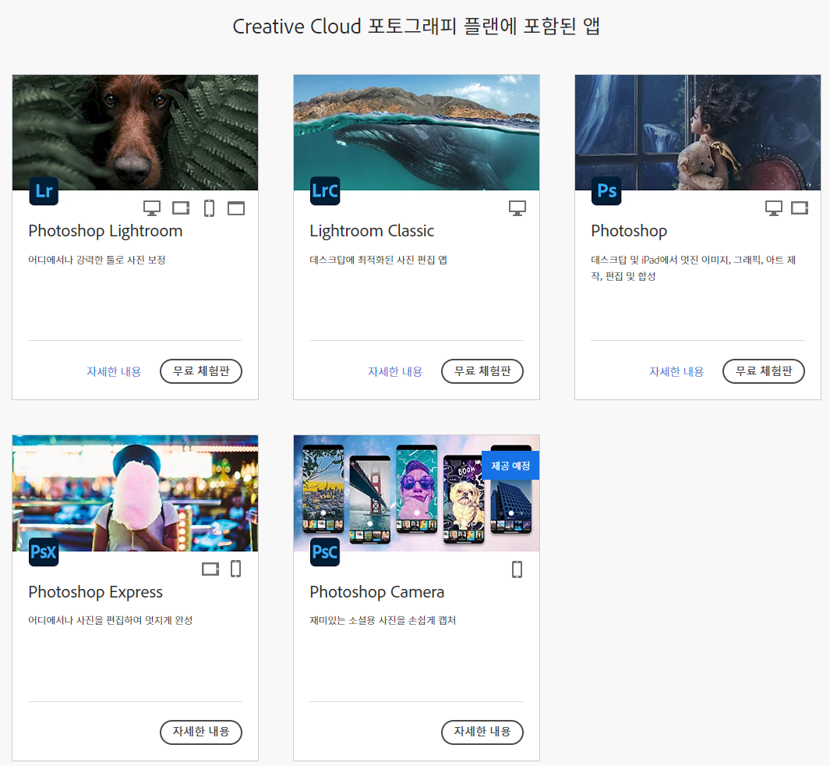
Task: Click the 제공 예정 badge
Action: 510,466
